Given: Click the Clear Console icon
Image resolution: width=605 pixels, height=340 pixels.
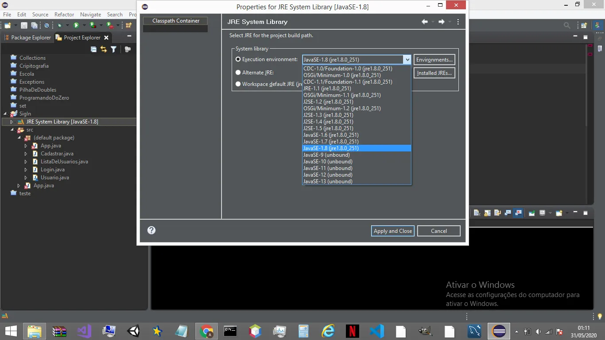Looking at the screenshot, I should pyautogui.click(x=477, y=213).
